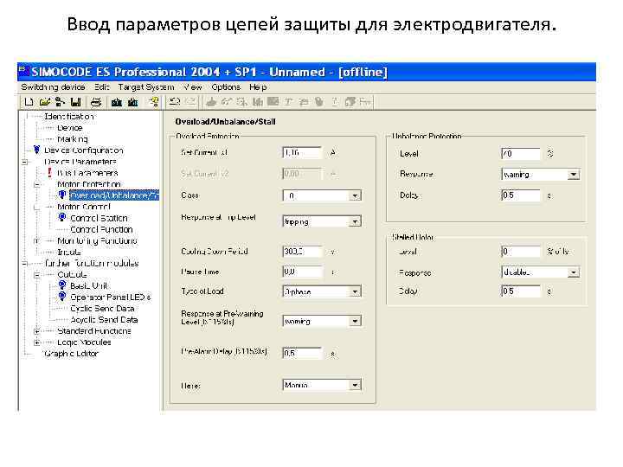This screenshot has height=467, width=623.
Task: Collapse the Further function modules node
Action: (x=24, y=263)
